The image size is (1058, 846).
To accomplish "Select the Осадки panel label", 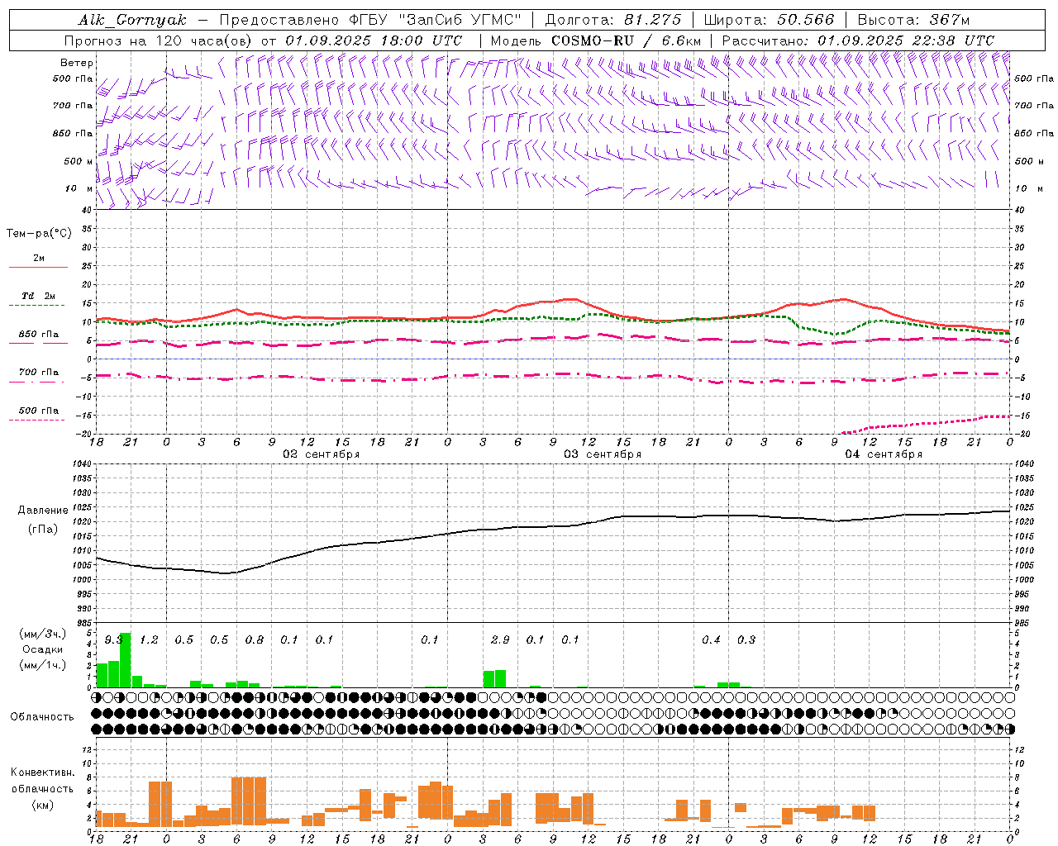I will 42,649.
